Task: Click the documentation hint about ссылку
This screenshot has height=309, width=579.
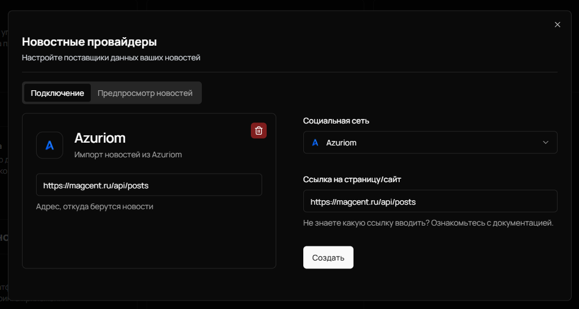Action: (428, 223)
